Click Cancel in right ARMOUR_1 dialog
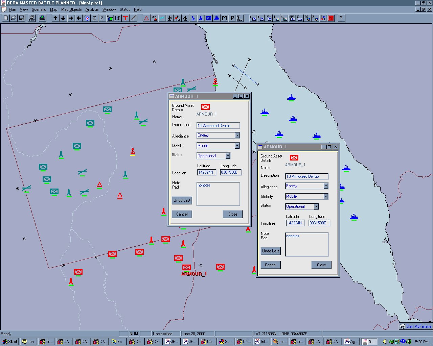The width and height of the screenshot is (433, 346). click(x=270, y=265)
